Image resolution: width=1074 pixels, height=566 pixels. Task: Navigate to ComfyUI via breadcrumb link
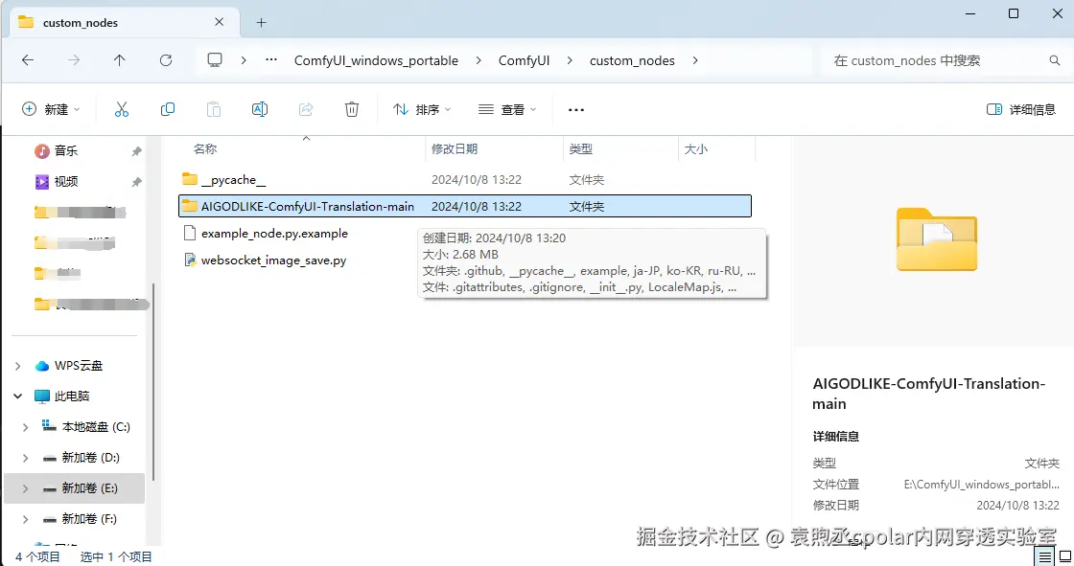(x=524, y=59)
